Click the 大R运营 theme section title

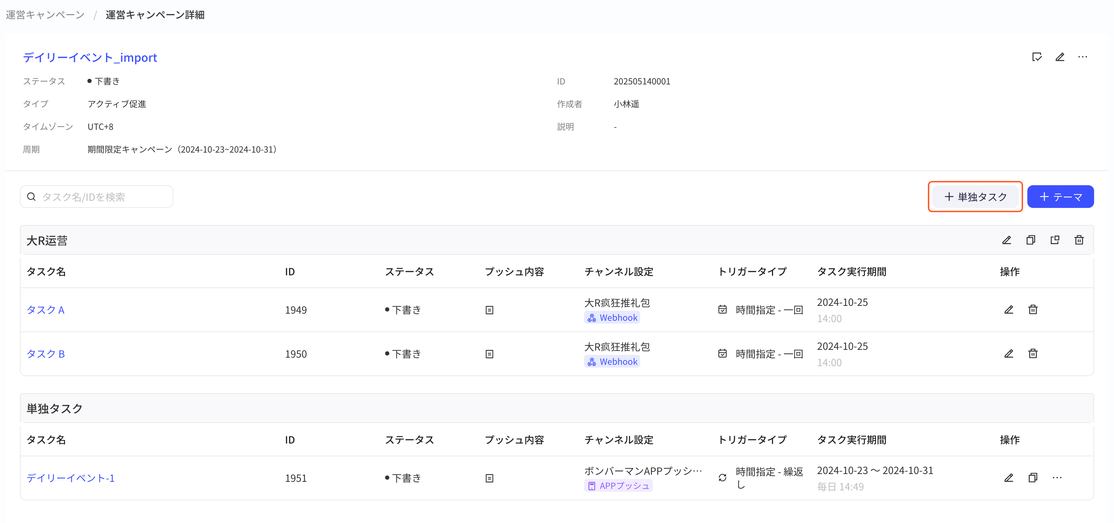(x=47, y=241)
